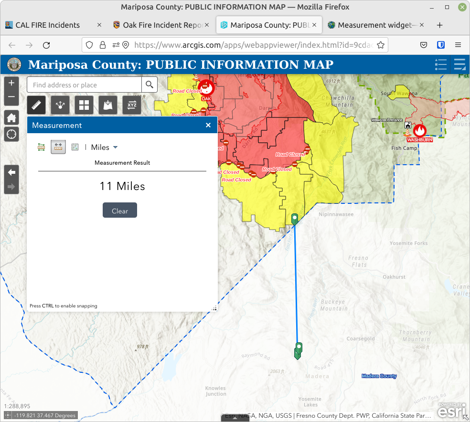Click the Home default extent button
This screenshot has width=470, height=422.
point(11,118)
